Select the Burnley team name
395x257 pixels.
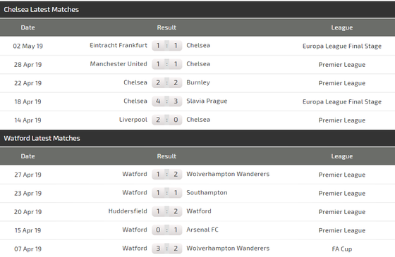(198, 83)
